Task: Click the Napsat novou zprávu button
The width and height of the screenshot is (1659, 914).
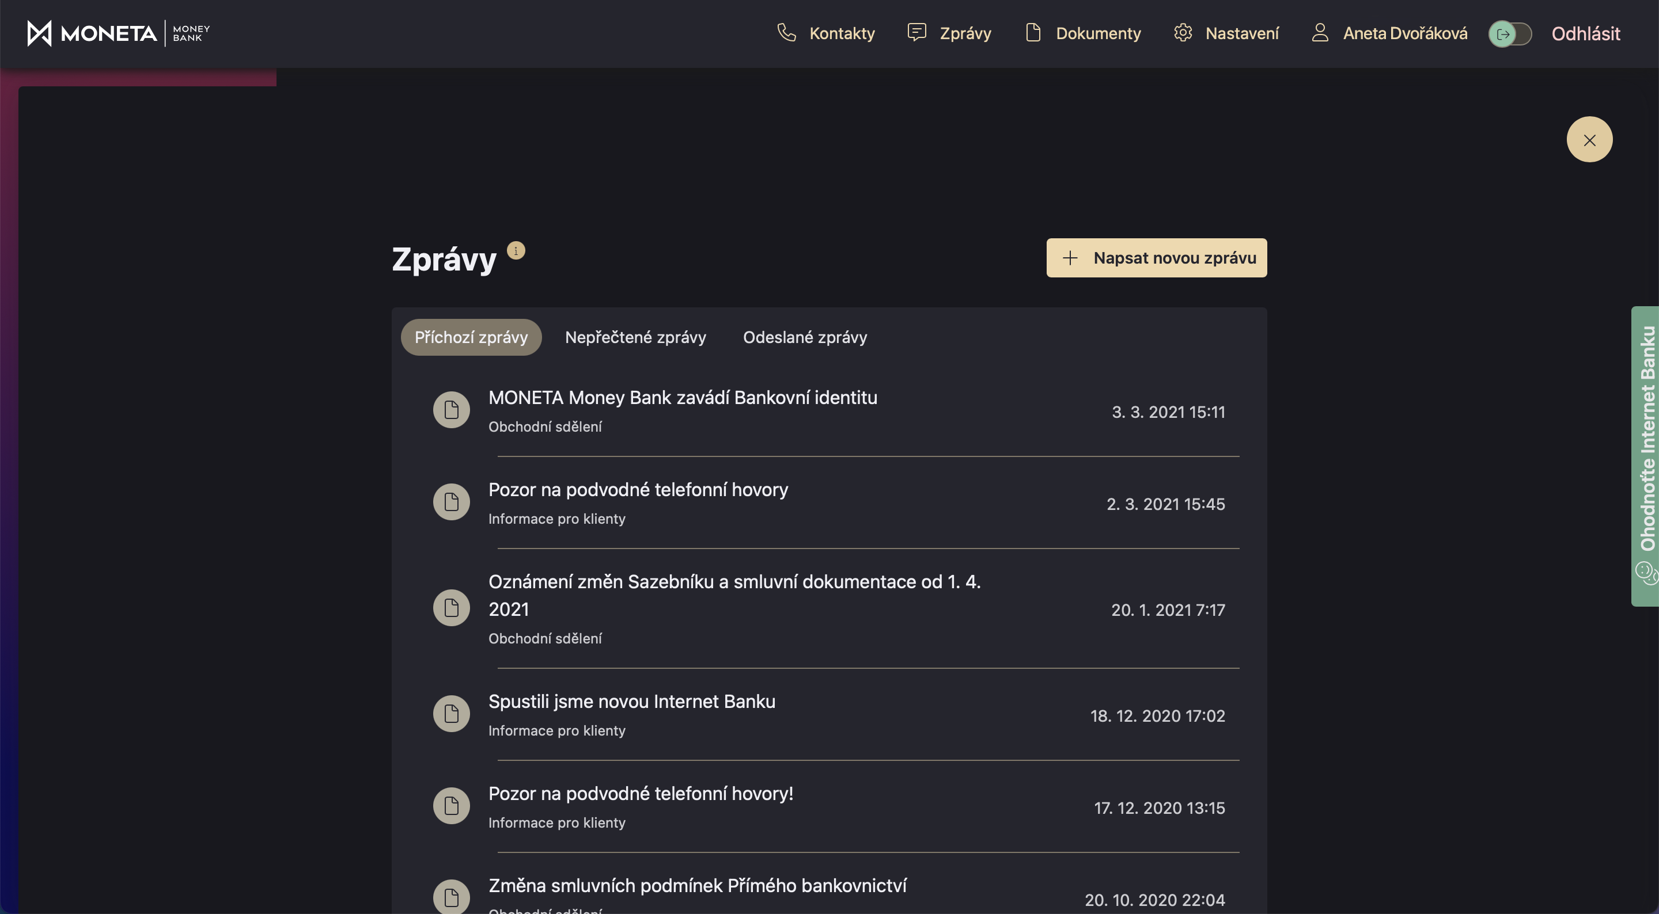Action: 1156,258
